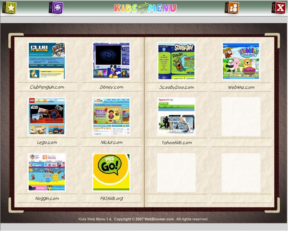288x231 pixels.
Task: Click the Kids Web Menu logo
Action: click(x=145, y=8)
